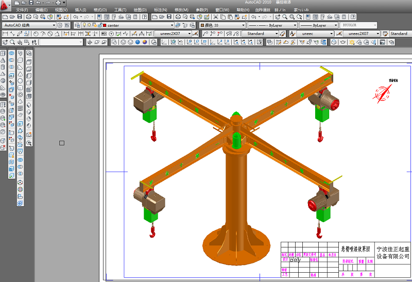412x282 pixels.
Task: Open the 标注(N) menu
Action: point(161,10)
